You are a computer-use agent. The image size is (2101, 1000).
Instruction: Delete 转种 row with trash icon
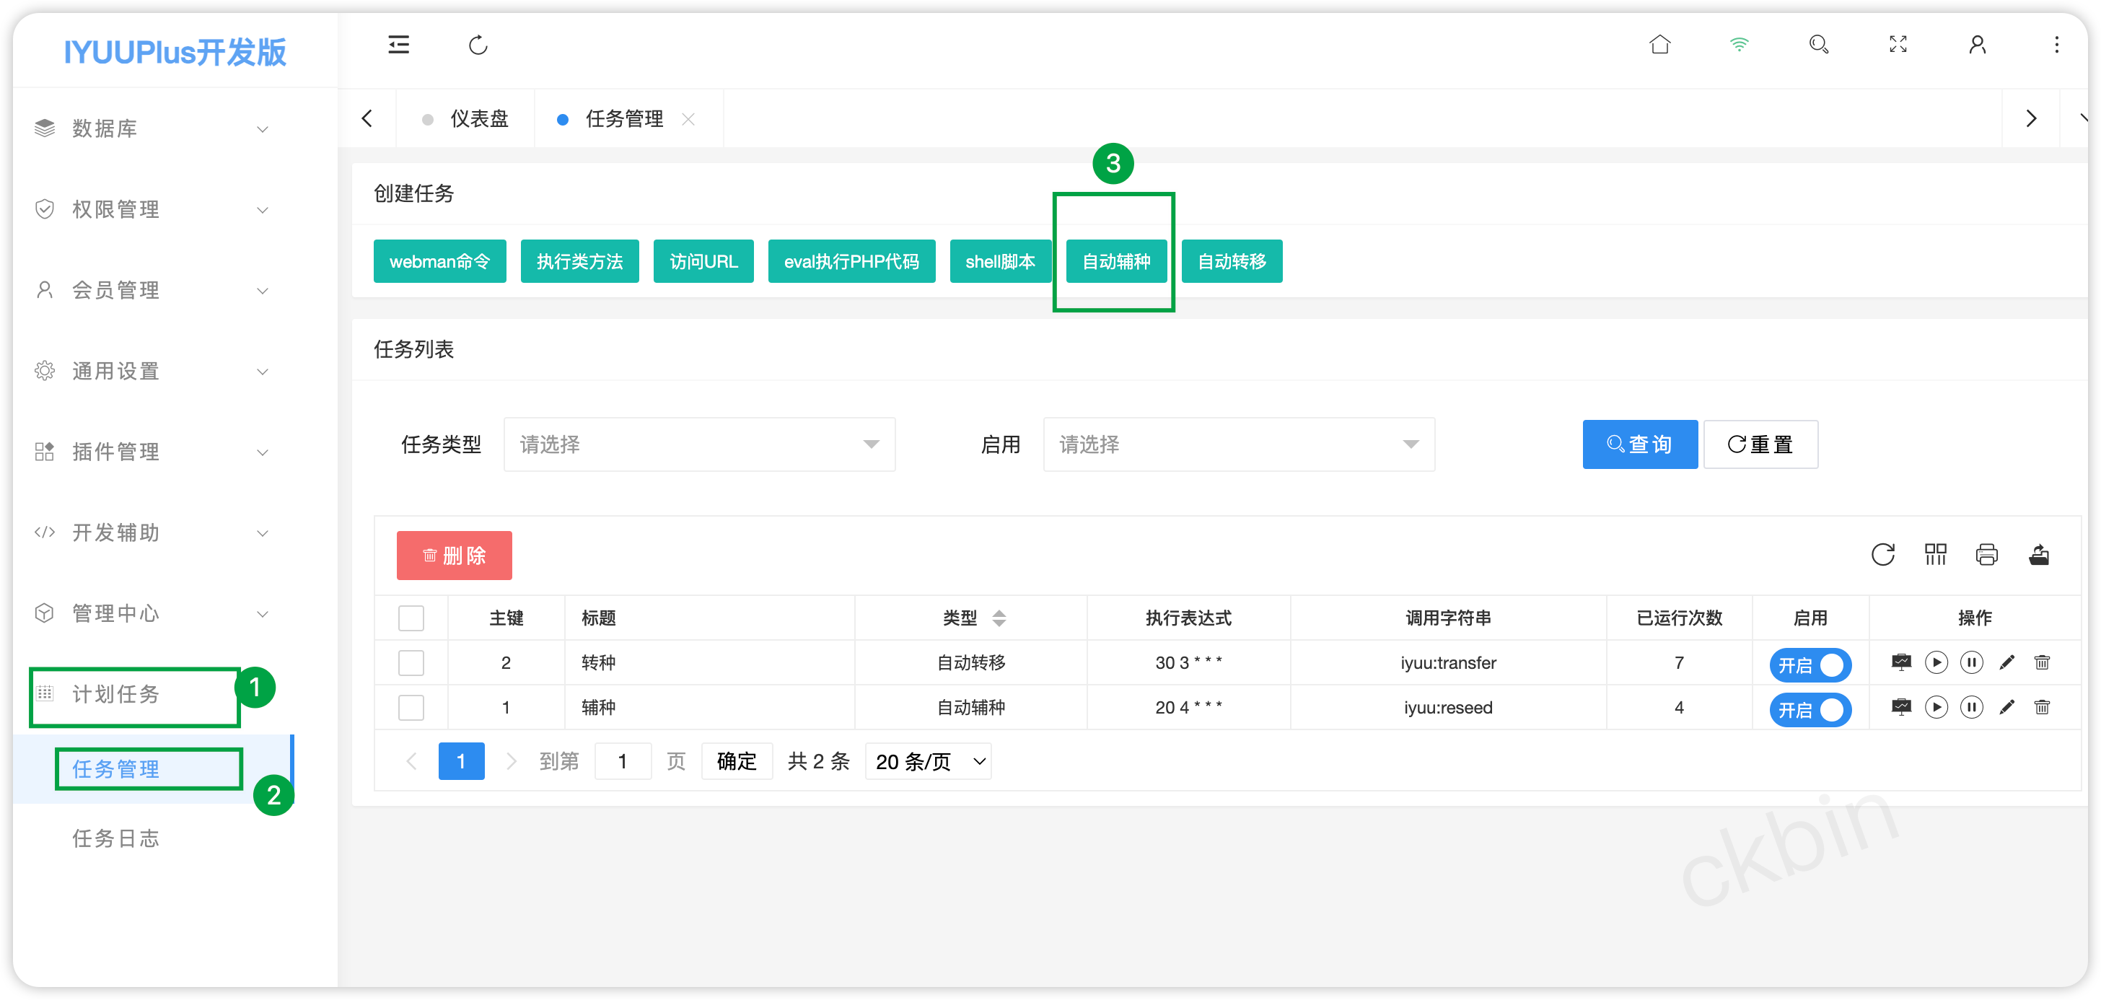(2041, 662)
